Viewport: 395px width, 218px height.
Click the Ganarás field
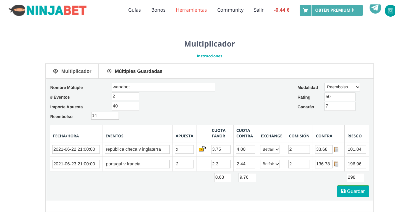click(x=340, y=106)
